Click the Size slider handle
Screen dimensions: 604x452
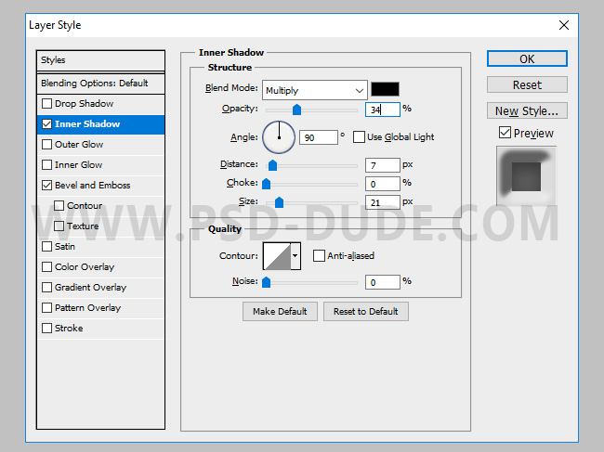(x=280, y=202)
